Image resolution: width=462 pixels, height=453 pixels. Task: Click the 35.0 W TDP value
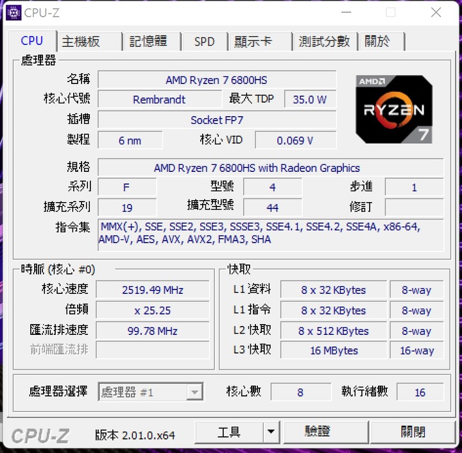(x=310, y=99)
